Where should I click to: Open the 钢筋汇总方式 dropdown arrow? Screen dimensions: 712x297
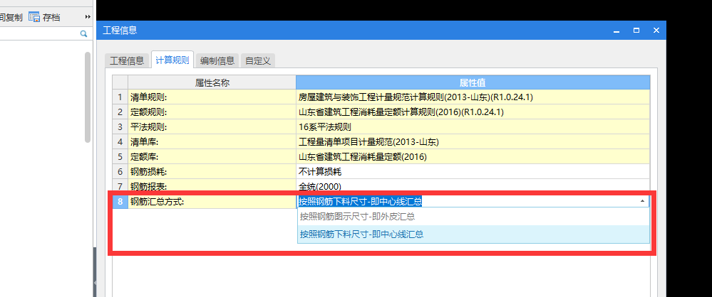[x=643, y=201]
